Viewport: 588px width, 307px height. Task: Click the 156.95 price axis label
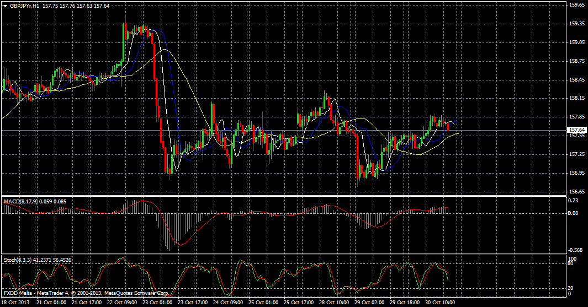[577, 173]
